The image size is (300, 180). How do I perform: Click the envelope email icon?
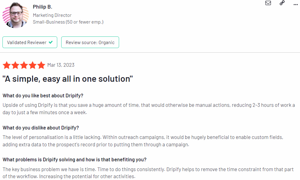(268, 3)
